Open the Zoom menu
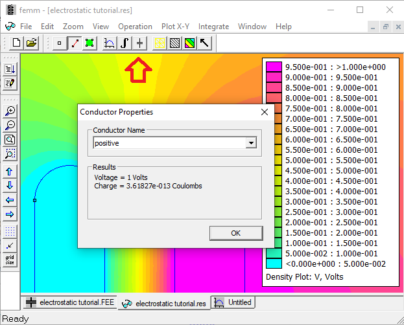Screen dimensions: 404x325 [x=73, y=27]
